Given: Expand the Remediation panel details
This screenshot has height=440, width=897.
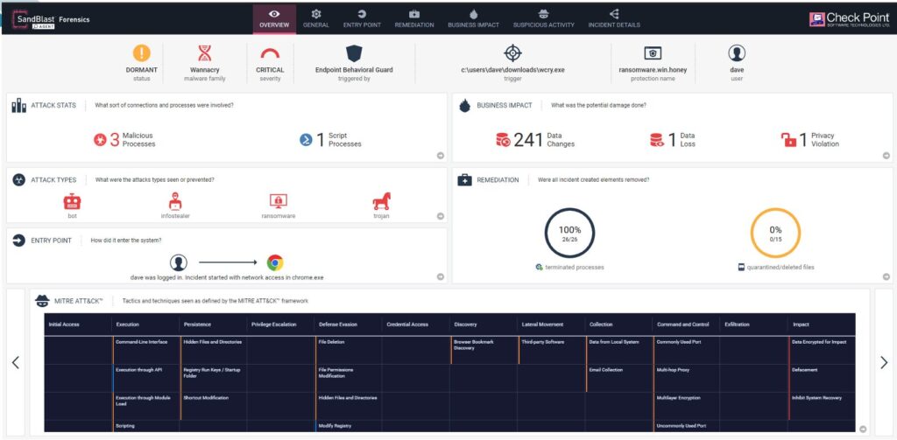Looking at the screenshot, I should pyautogui.click(x=886, y=276).
